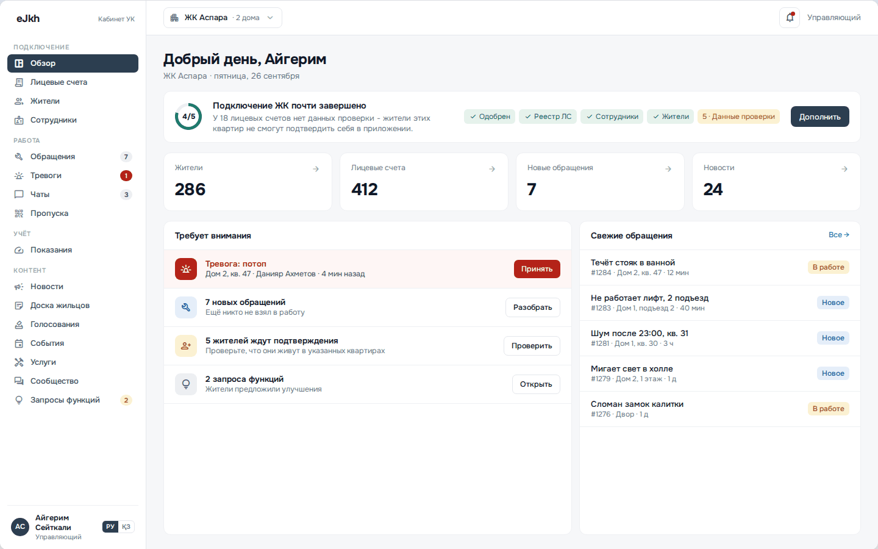Click the Новое tag on Мигает свет в холле
The image size is (878, 549).
(833, 373)
